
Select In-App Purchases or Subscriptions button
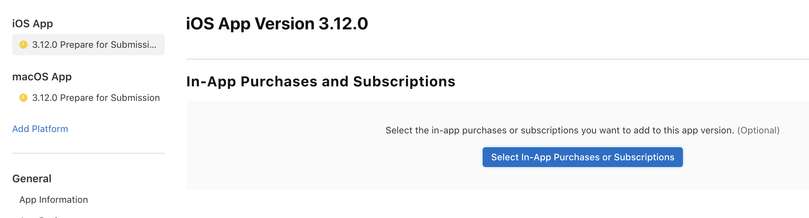pyautogui.click(x=582, y=157)
